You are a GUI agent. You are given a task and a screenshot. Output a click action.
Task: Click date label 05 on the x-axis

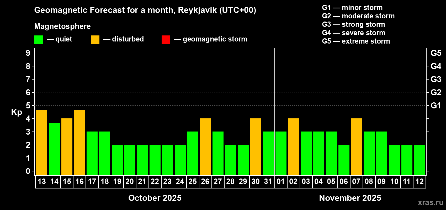click(x=331, y=181)
